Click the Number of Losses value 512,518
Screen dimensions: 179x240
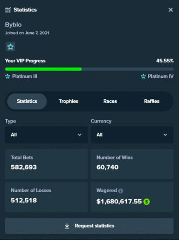pos(24,200)
